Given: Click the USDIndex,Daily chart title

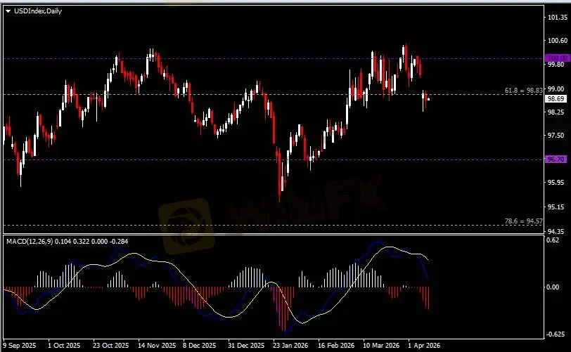Looking at the screenshot, I should [x=37, y=11].
